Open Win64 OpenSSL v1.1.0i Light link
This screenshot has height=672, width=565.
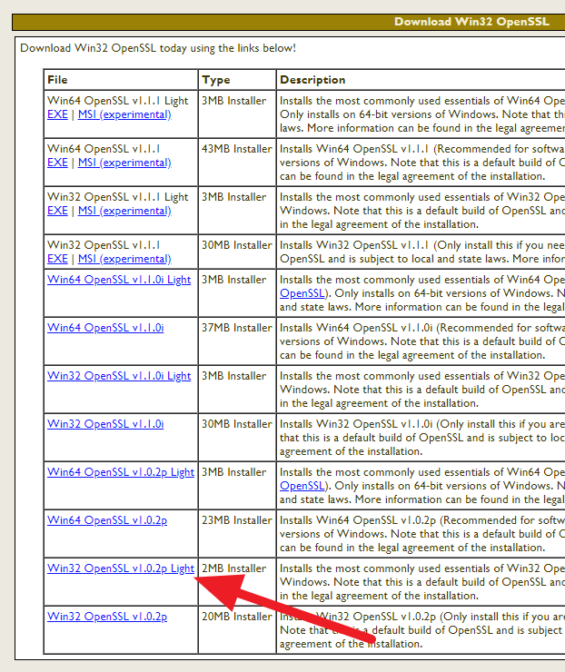pos(119,280)
